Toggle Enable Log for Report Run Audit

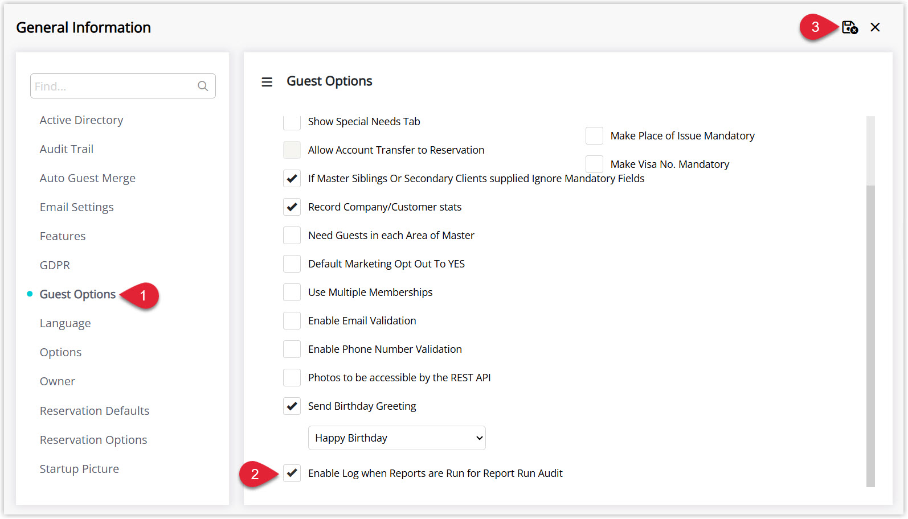(292, 473)
